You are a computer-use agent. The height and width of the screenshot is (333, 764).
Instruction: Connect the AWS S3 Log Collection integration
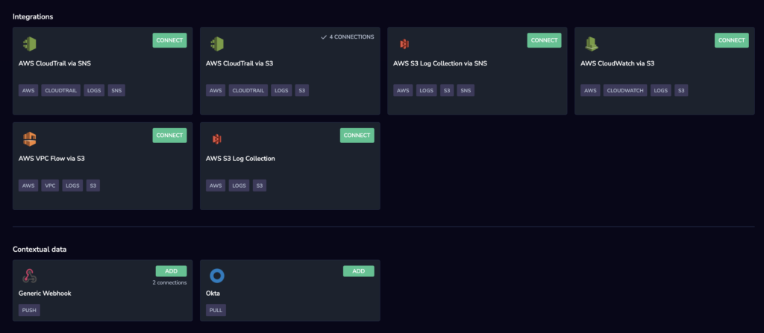[x=357, y=136]
